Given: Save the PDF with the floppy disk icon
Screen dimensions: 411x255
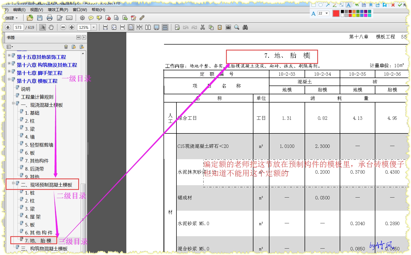Looking at the screenshot, I should (40, 18).
